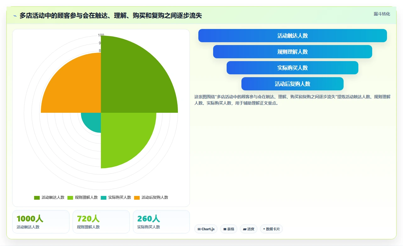Click the lightning icon beside the title
Screen dimensions: 403x246
[x=15, y=16]
